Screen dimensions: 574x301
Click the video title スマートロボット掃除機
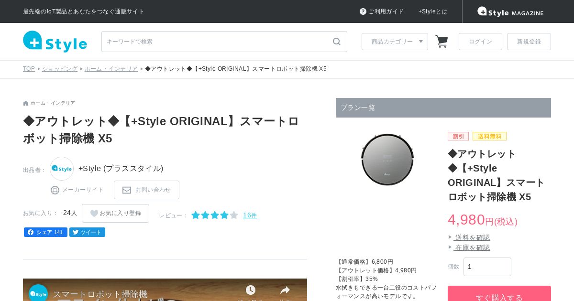(100, 294)
